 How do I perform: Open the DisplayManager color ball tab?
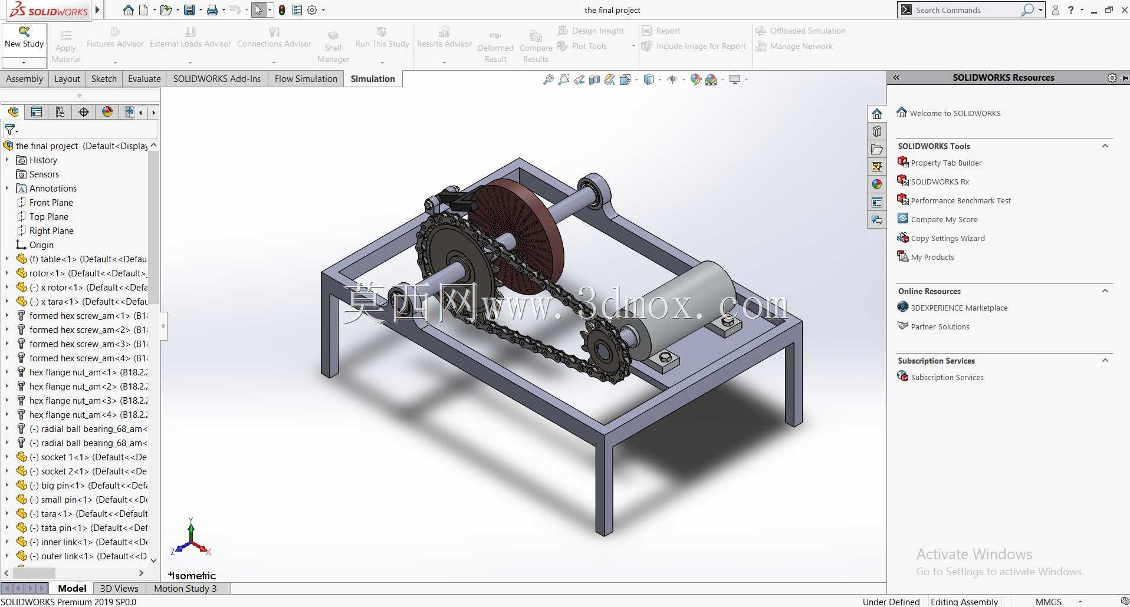pyautogui.click(x=107, y=112)
